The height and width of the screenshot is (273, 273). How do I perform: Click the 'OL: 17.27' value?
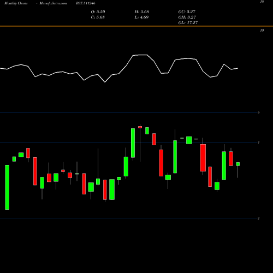[188, 23]
